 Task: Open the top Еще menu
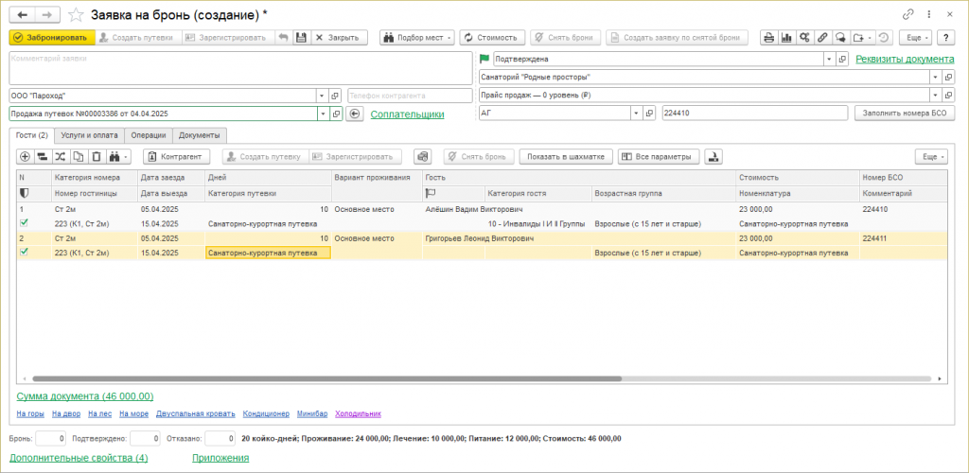click(x=916, y=37)
